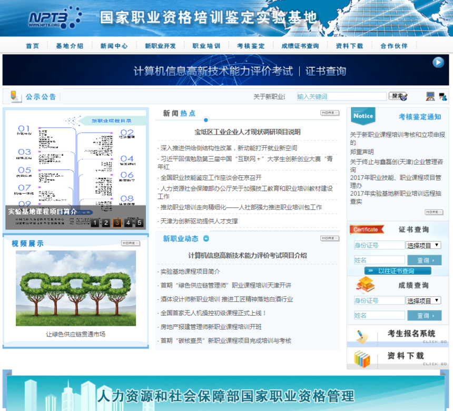Open news 推动职业培训走向精细化

[241, 207]
